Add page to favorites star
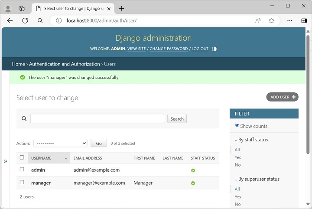Image resolution: width=312 pixels, height=209 pixels. coord(271,20)
